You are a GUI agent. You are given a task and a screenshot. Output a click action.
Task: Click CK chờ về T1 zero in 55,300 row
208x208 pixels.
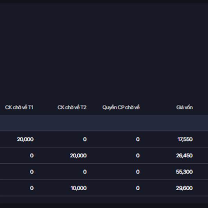coord(32,172)
